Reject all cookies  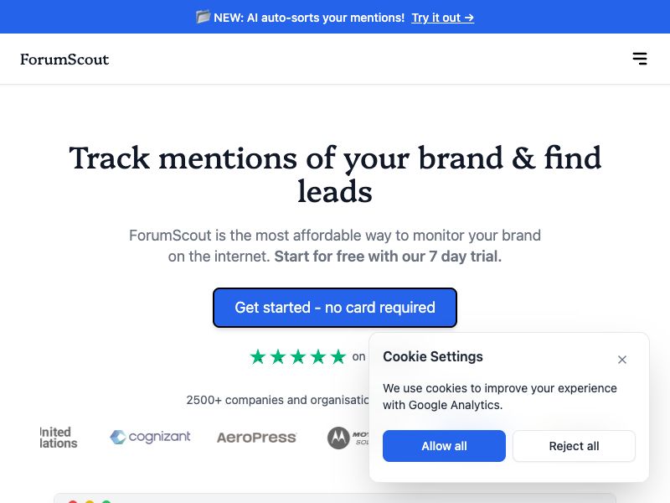[574, 446]
